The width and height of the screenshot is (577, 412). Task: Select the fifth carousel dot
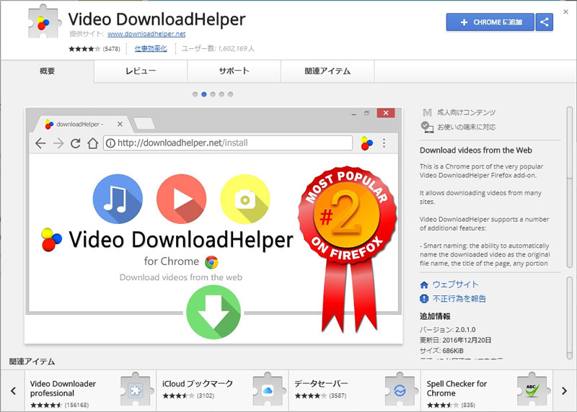click(x=230, y=94)
